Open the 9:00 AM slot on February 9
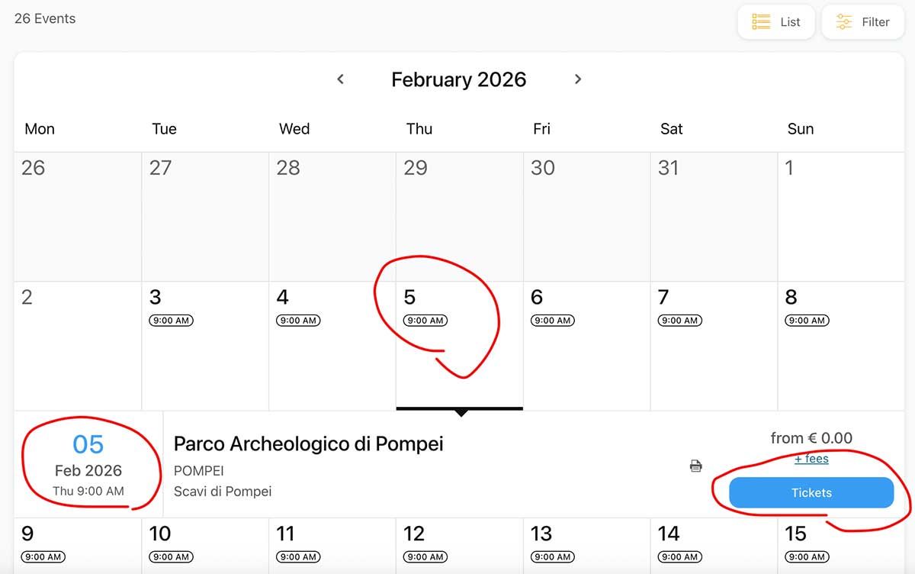The image size is (915, 574). (x=43, y=557)
